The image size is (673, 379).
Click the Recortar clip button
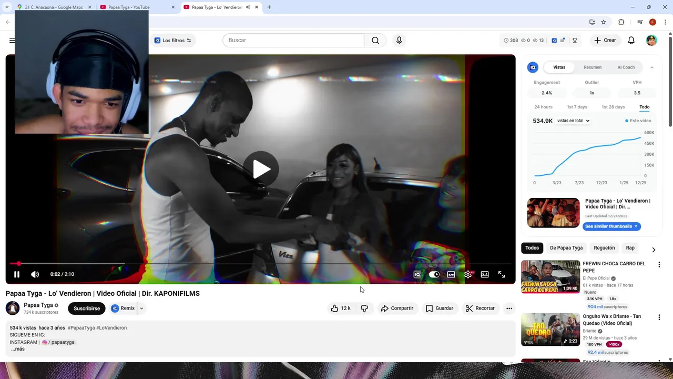pos(481,308)
